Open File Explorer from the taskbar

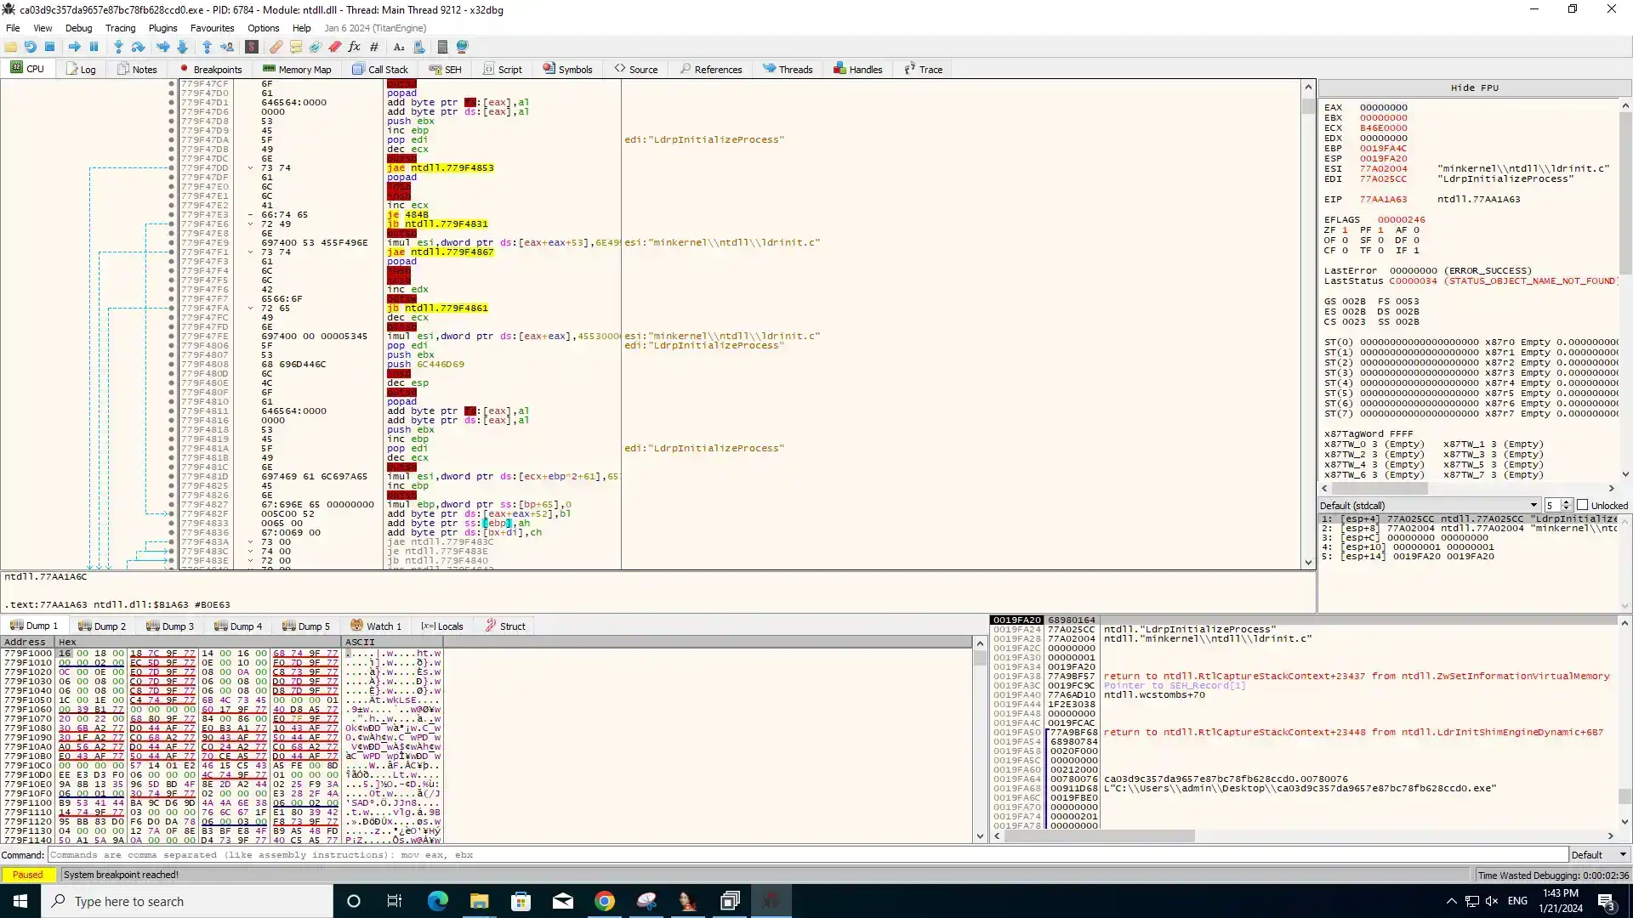480,901
